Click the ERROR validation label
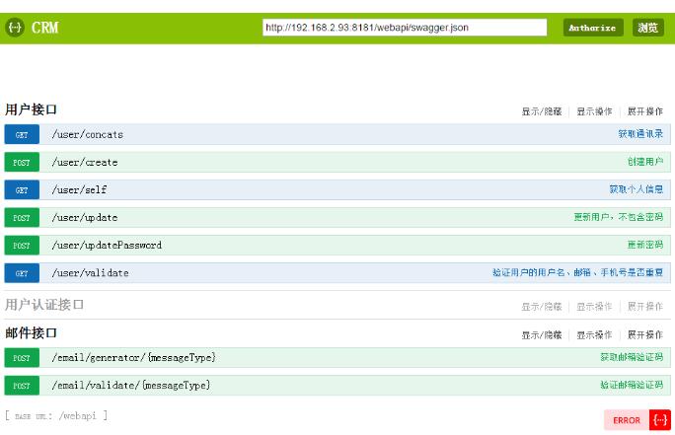675x435 pixels. click(627, 420)
